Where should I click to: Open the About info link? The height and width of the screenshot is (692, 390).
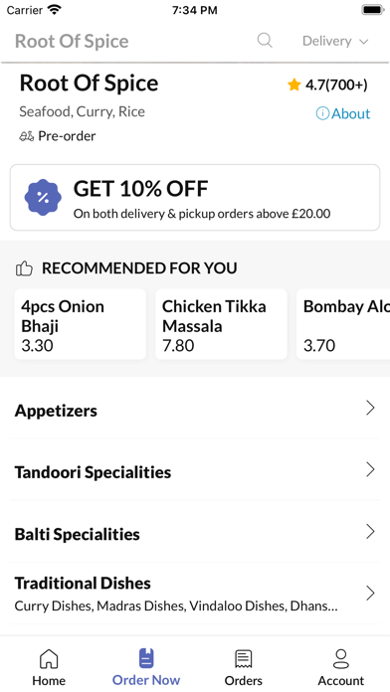point(343,114)
